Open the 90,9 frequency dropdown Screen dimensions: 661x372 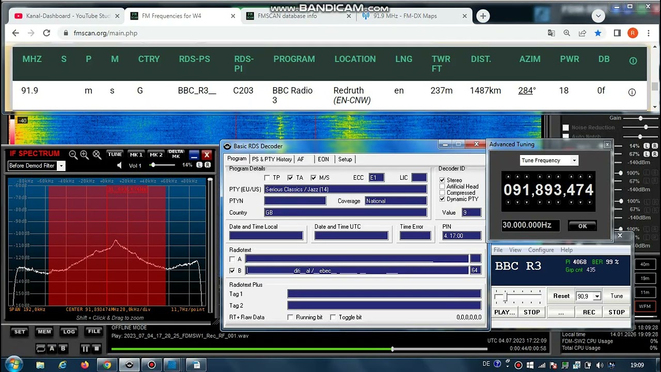point(597,297)
